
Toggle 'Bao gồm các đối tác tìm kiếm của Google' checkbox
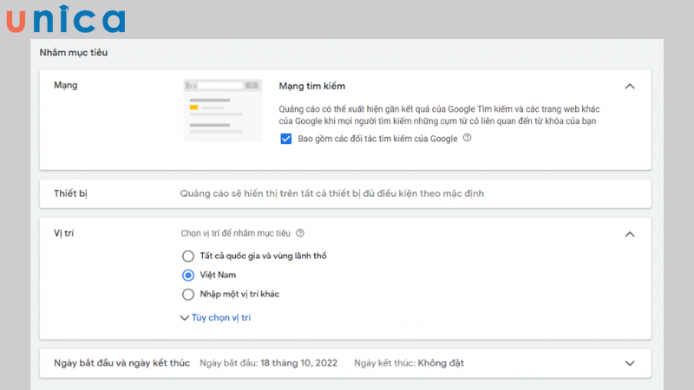point(286,139)
